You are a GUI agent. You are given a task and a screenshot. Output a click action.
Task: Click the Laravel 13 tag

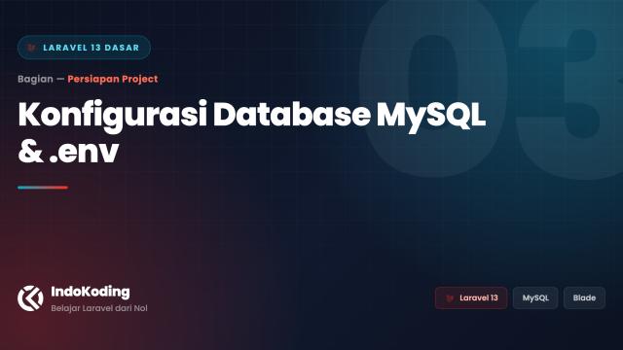pyautogui.click(x=471, y=298)
